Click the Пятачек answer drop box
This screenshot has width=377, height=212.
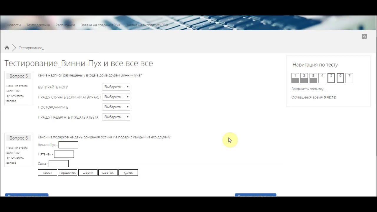pos(64,154)
